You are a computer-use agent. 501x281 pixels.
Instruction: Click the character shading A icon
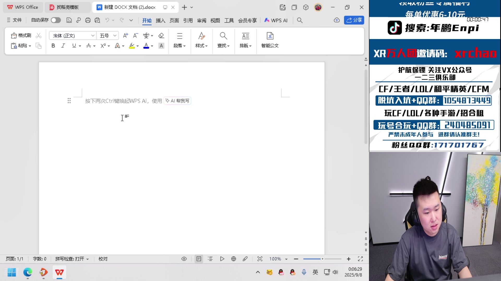coord(161,46)
